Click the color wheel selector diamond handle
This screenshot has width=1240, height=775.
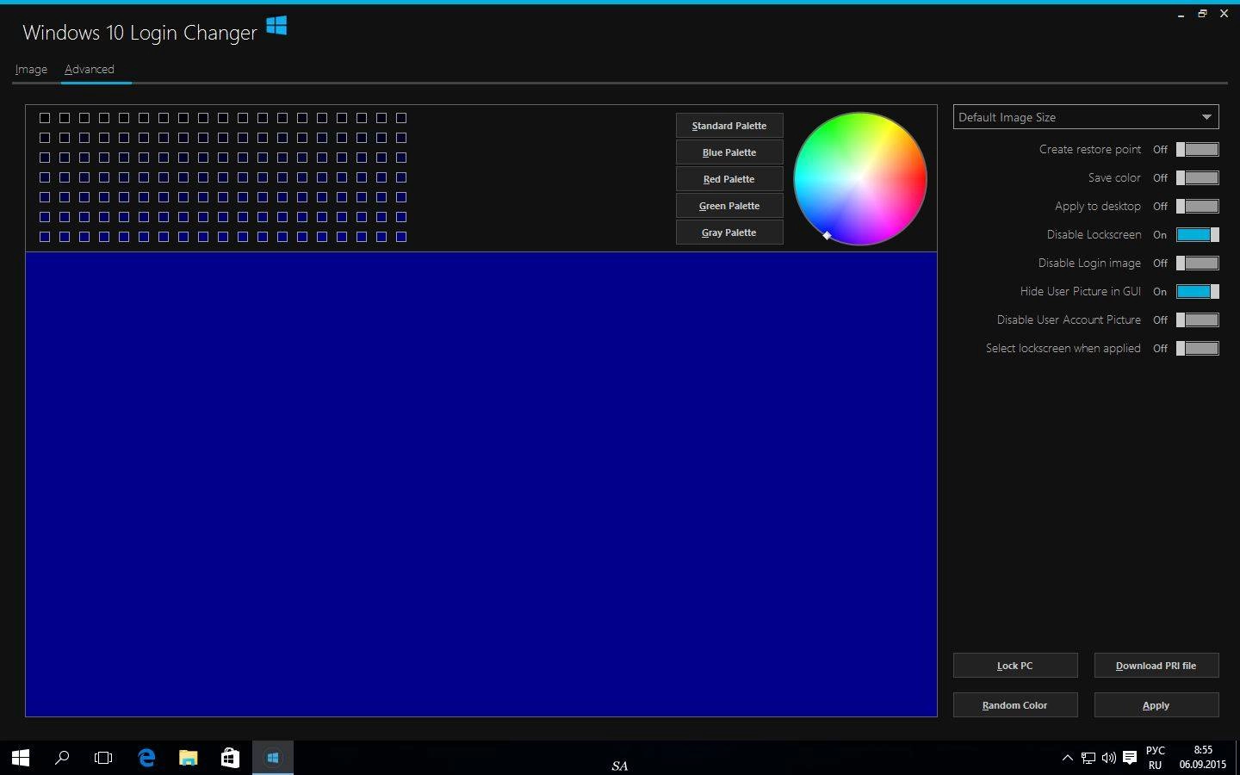pos(827,235)
